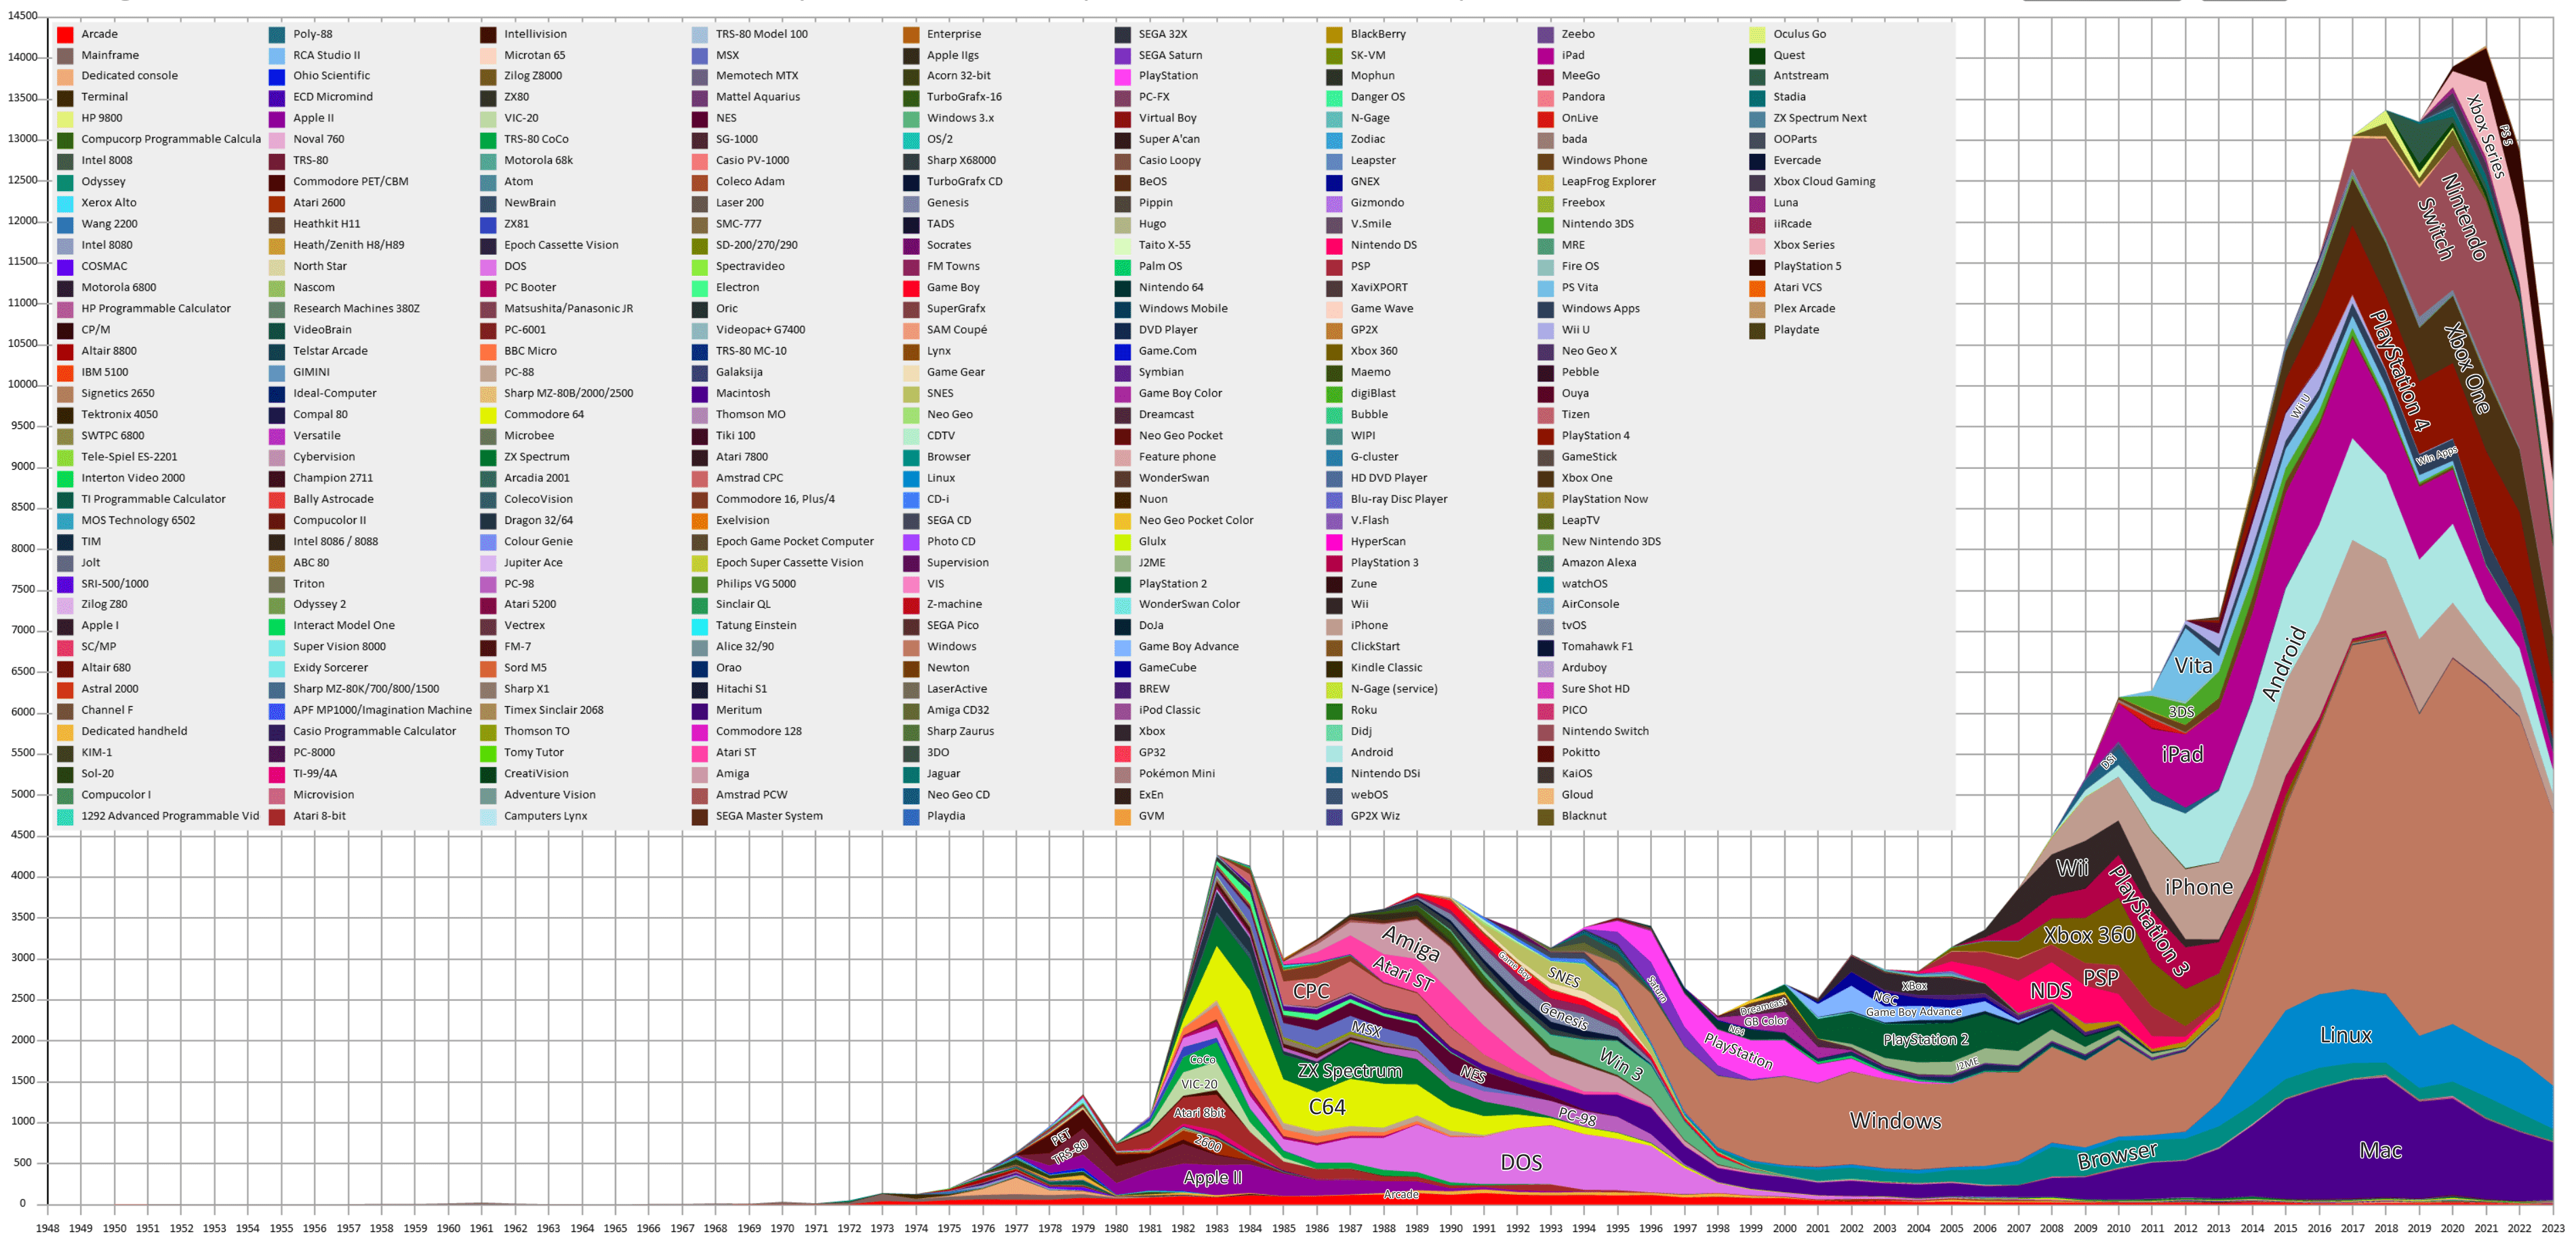Click the 1983 year label on x-axis
Image resolution: width=2576 pixels, height=1247 pixels.
(1216, 1228)
